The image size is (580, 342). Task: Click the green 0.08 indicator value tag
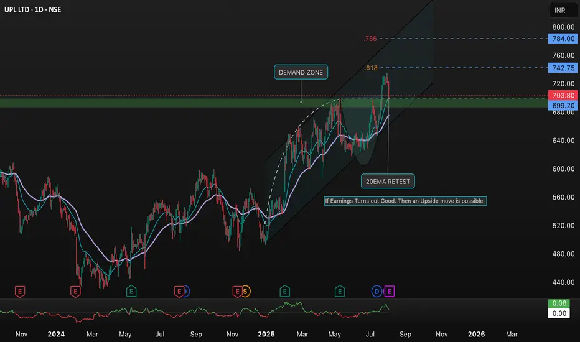click(559, 303)
